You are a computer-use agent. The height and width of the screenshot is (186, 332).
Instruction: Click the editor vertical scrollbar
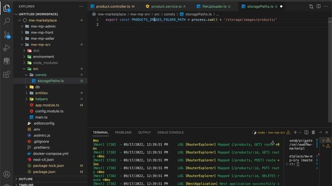330,70
